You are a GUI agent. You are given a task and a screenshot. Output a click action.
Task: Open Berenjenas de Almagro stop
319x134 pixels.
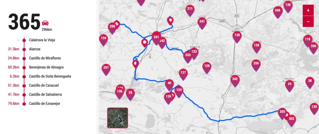pos(46,67)
